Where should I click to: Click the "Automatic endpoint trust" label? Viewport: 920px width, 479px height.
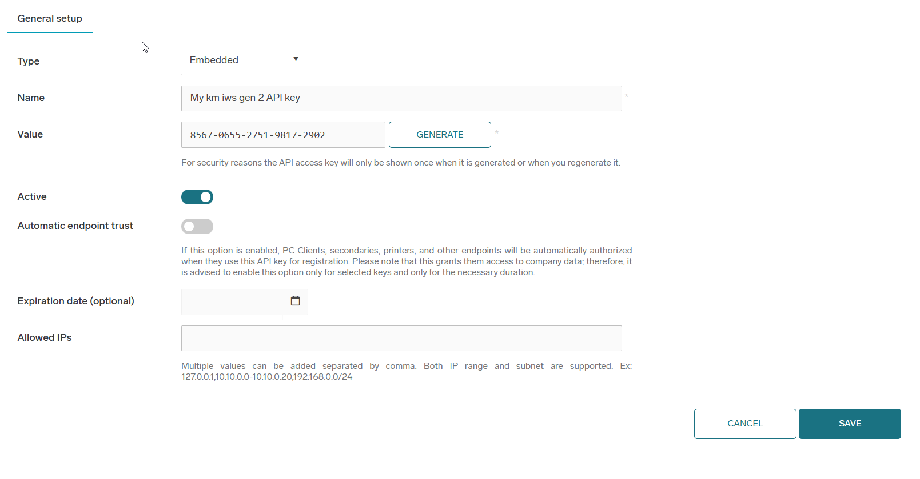[x=75, y=226]
